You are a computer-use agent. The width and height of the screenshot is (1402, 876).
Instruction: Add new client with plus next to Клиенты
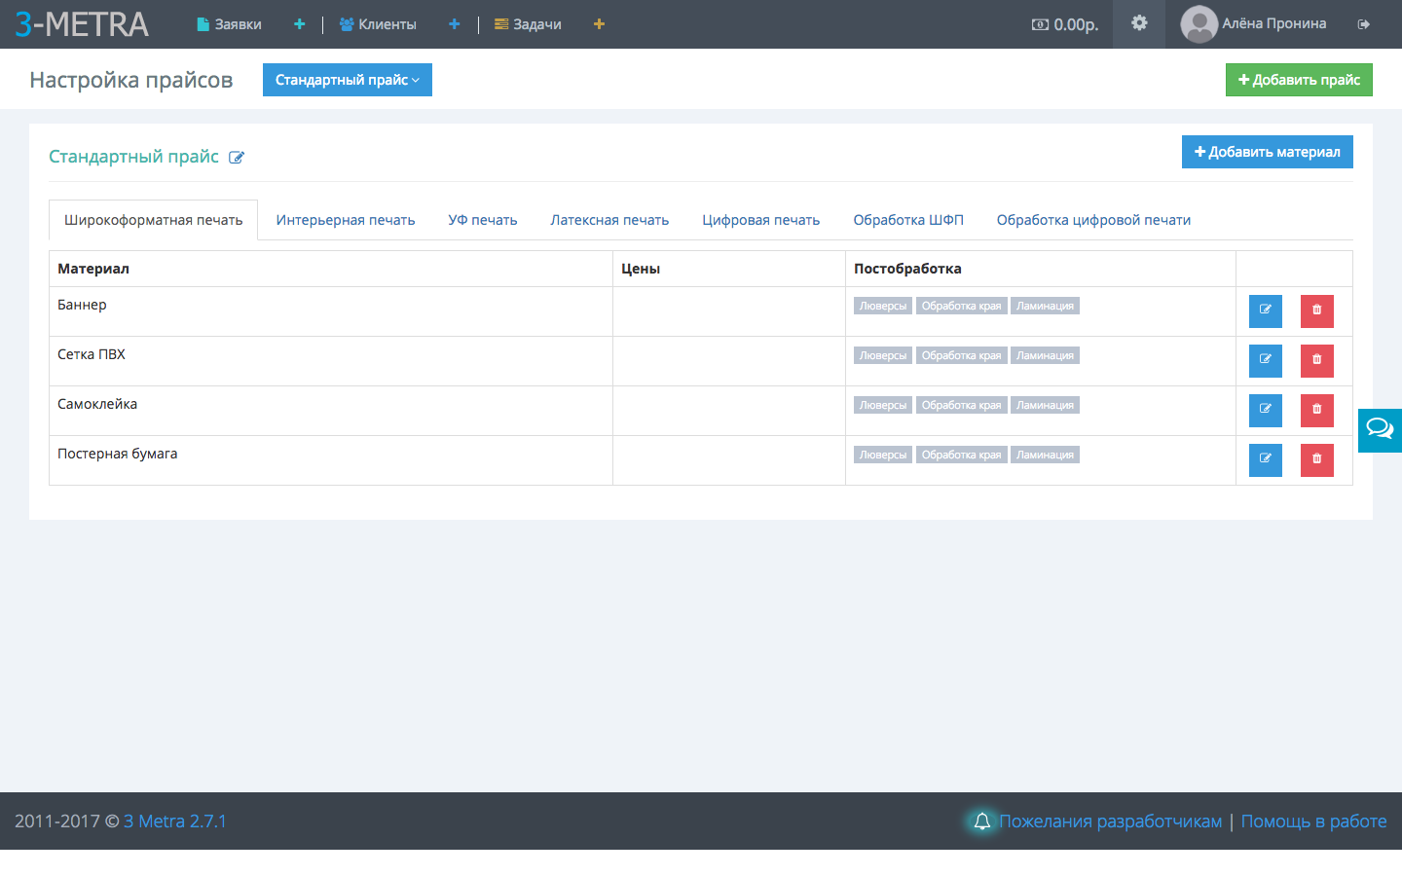pyautogui.click(x=454, y=24)
